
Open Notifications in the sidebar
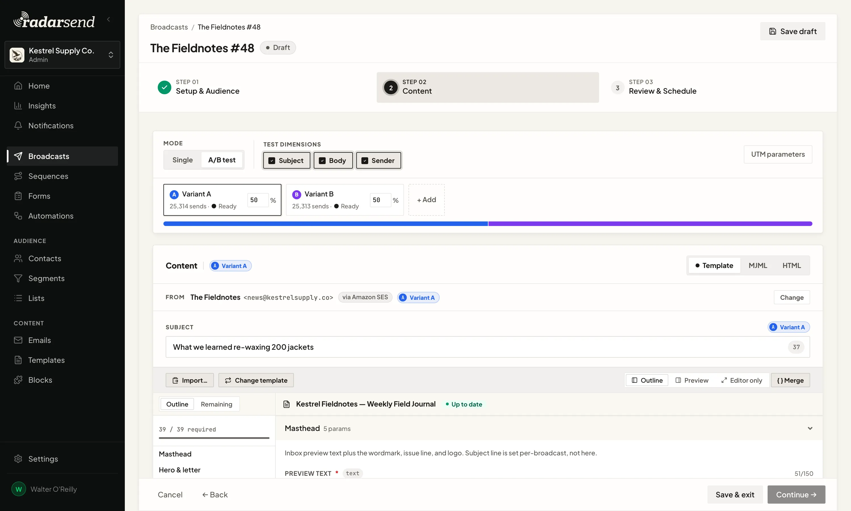(x=62, y=126)
